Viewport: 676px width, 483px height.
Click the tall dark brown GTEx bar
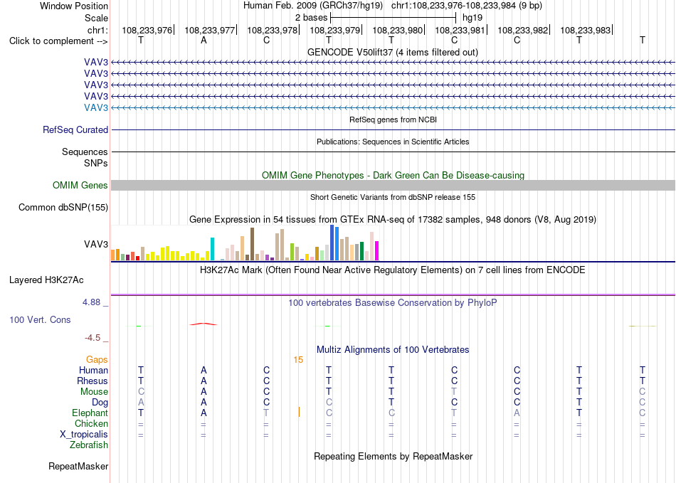point(252,244)
